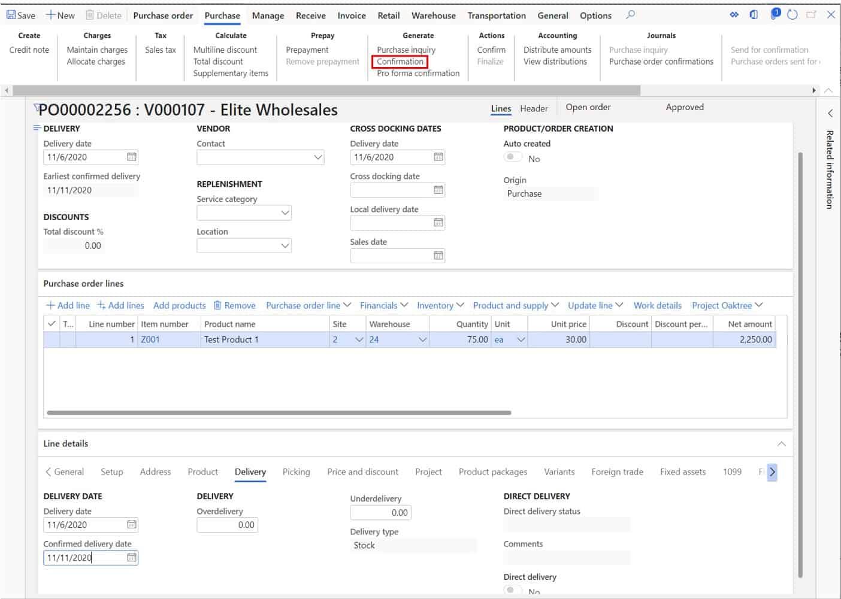Open item Z001 via its link
The image size is (841, 599).
point(150,339)
